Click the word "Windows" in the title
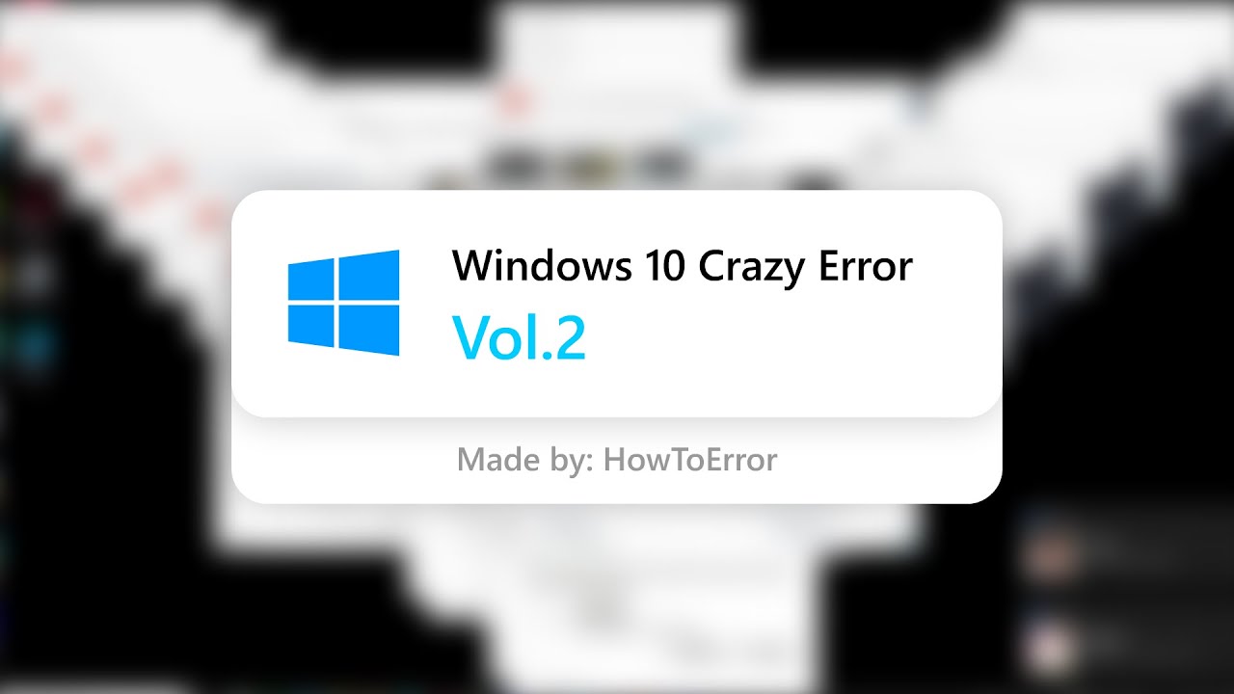Viewport: 1234px width, 694px height. (x=537, y=266)
